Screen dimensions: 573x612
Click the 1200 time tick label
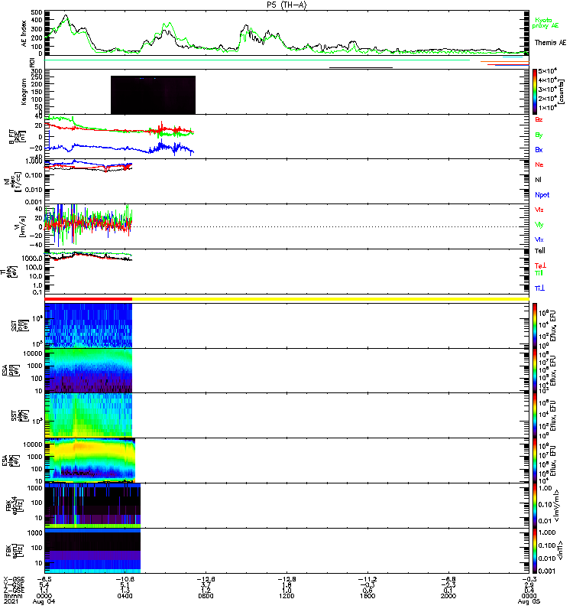286,596
